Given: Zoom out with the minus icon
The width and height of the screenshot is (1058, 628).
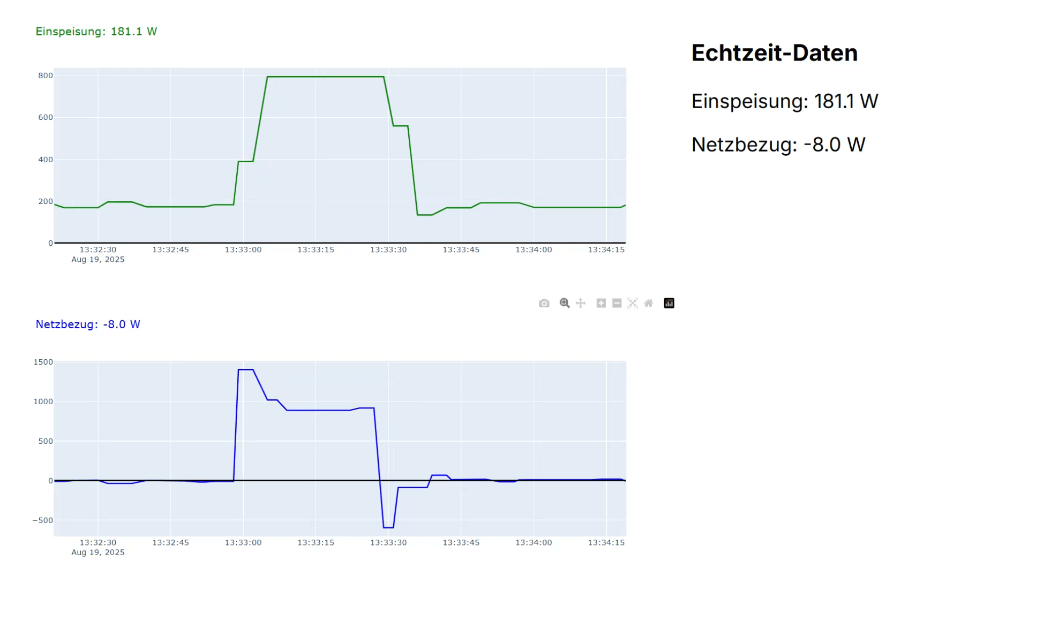Looking at the screenshot, I should (x=617, y=304).
